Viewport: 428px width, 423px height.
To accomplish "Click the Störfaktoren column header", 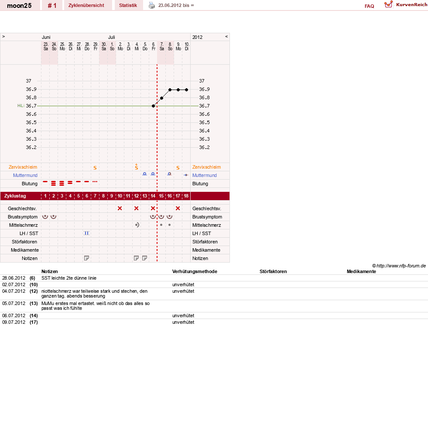I will point(273,271).
